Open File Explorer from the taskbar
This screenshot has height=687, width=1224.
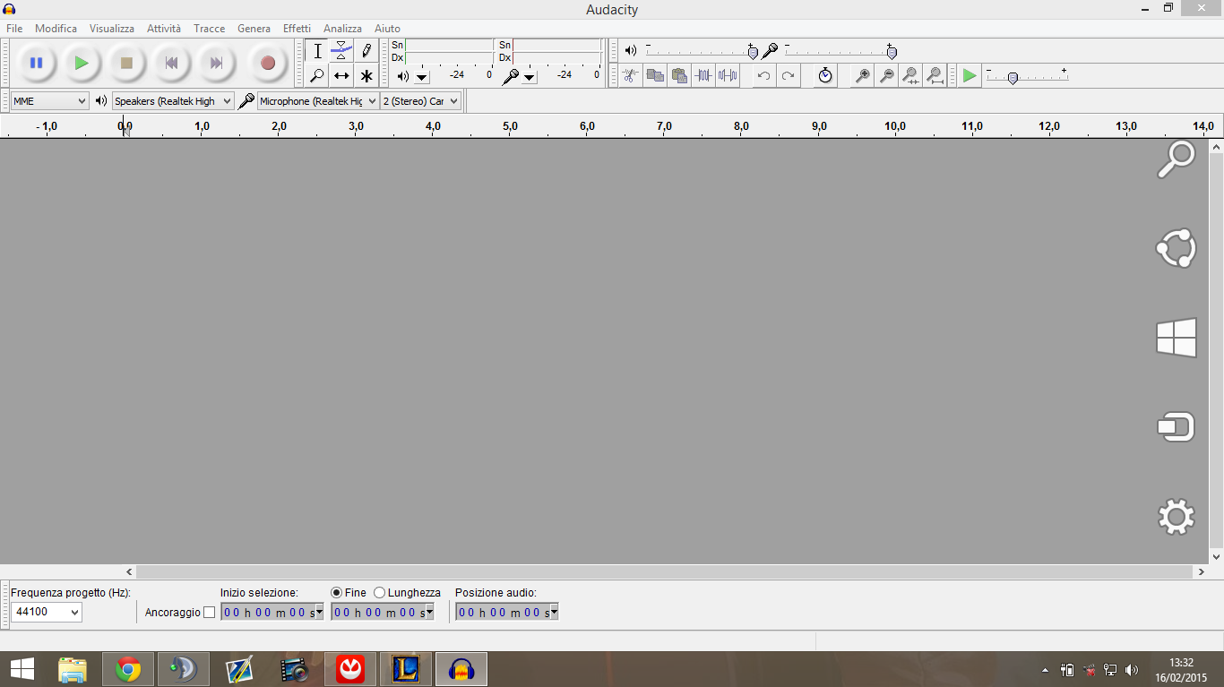(73, 669)
